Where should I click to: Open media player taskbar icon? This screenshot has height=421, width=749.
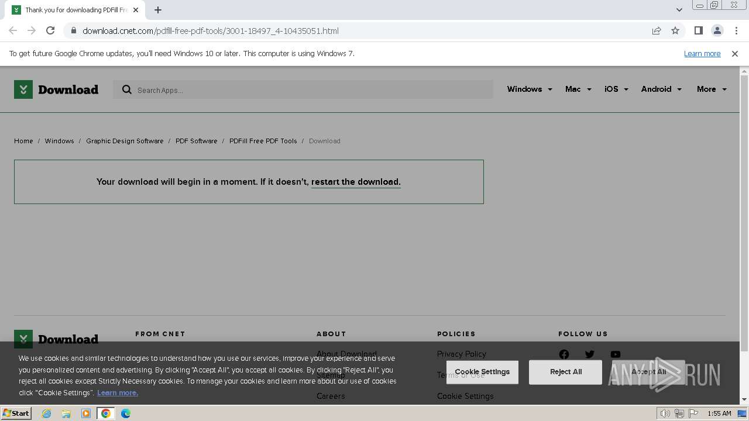(86, 413)
